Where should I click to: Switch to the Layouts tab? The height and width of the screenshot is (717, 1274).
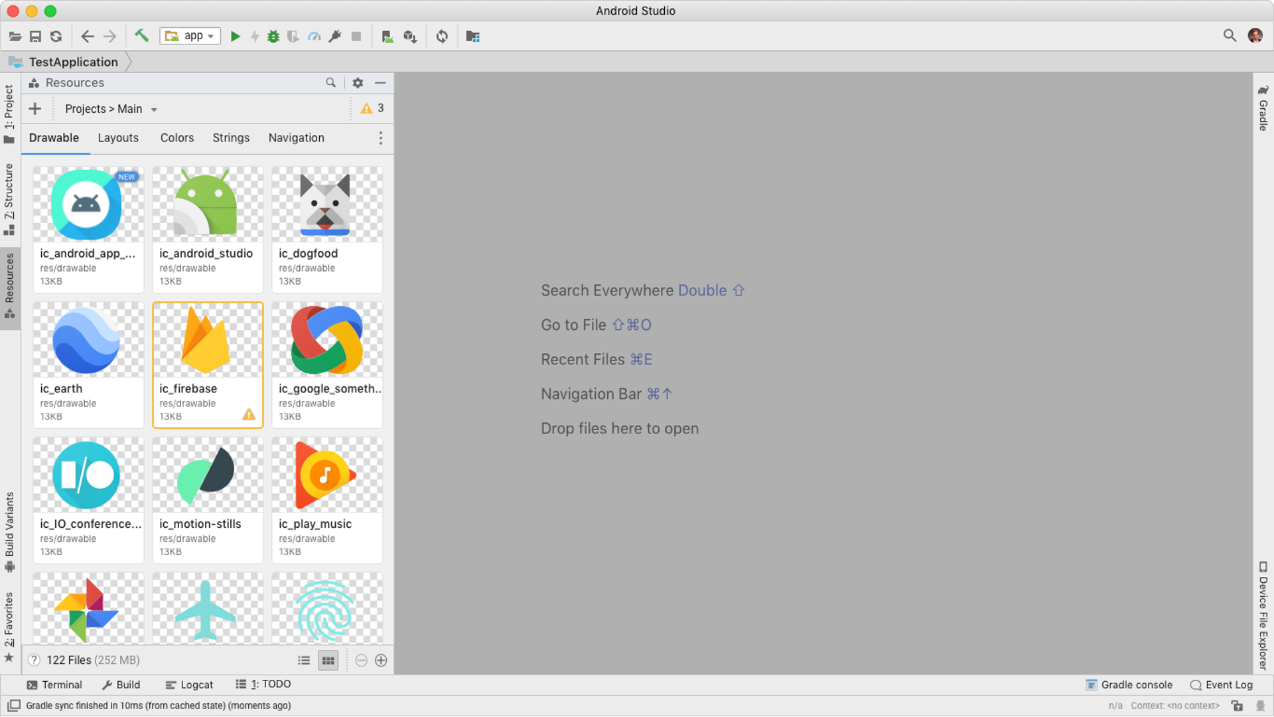click(x=118, y=137)
